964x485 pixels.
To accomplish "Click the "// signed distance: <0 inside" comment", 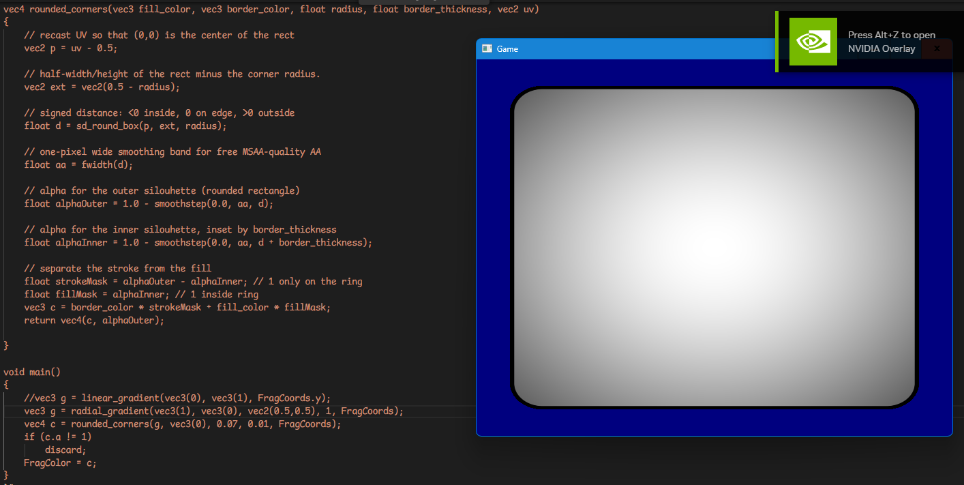I will [160, 113].
